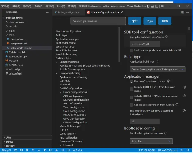The height and width of the screenshot is (154, 193).
Task: Collapse Ethernet section in config tree
Action: tap(61, 145)
